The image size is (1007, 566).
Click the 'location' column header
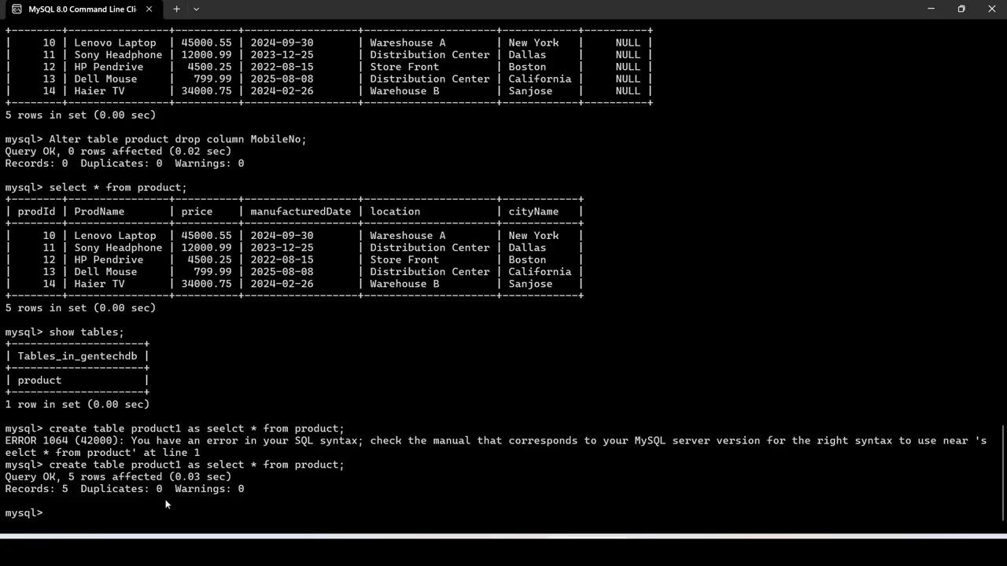coord(395,211)
